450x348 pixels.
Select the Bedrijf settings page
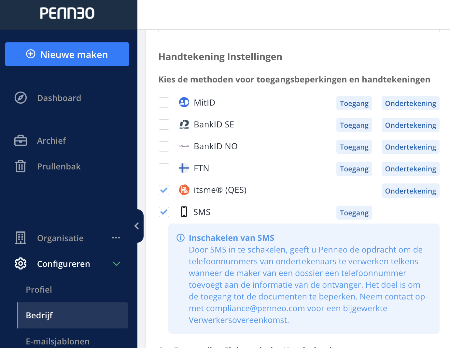coord(73,315)
